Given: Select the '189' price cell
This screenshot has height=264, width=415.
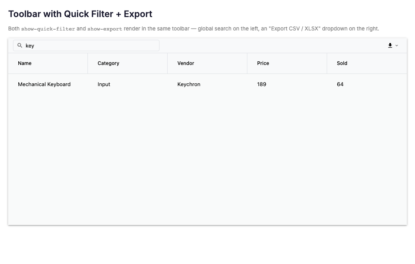Looking at the screenshot, I should [287, 84].
